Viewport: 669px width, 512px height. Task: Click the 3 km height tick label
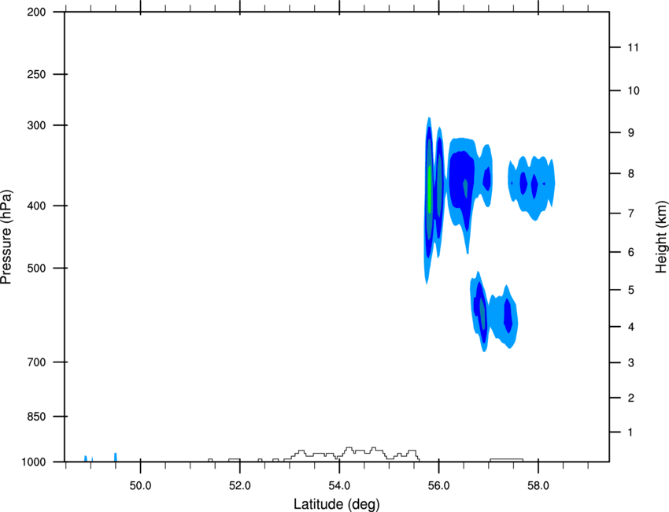[631, 363]
